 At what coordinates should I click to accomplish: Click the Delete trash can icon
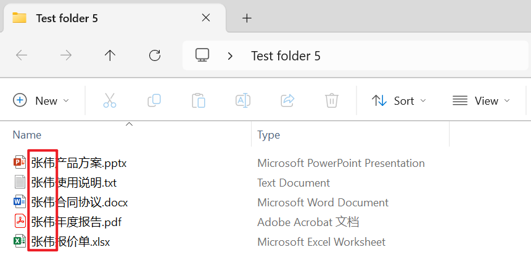pos(332,100)
